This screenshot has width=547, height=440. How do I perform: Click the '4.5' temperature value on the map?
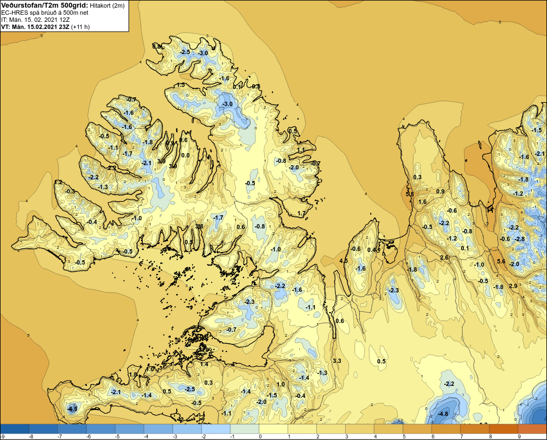coord(344,261)
